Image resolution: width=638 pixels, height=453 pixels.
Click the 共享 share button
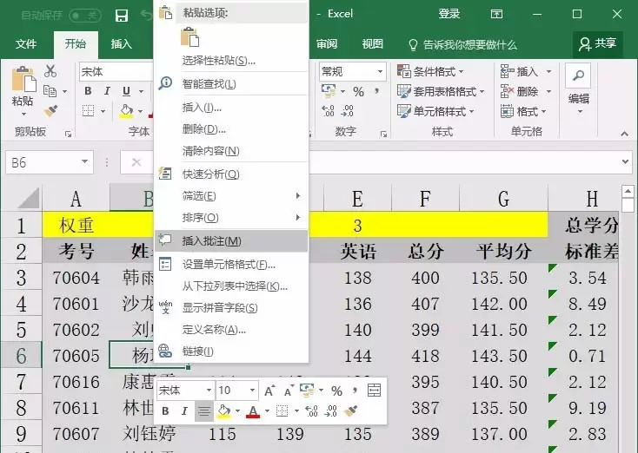tap(598, 44)
